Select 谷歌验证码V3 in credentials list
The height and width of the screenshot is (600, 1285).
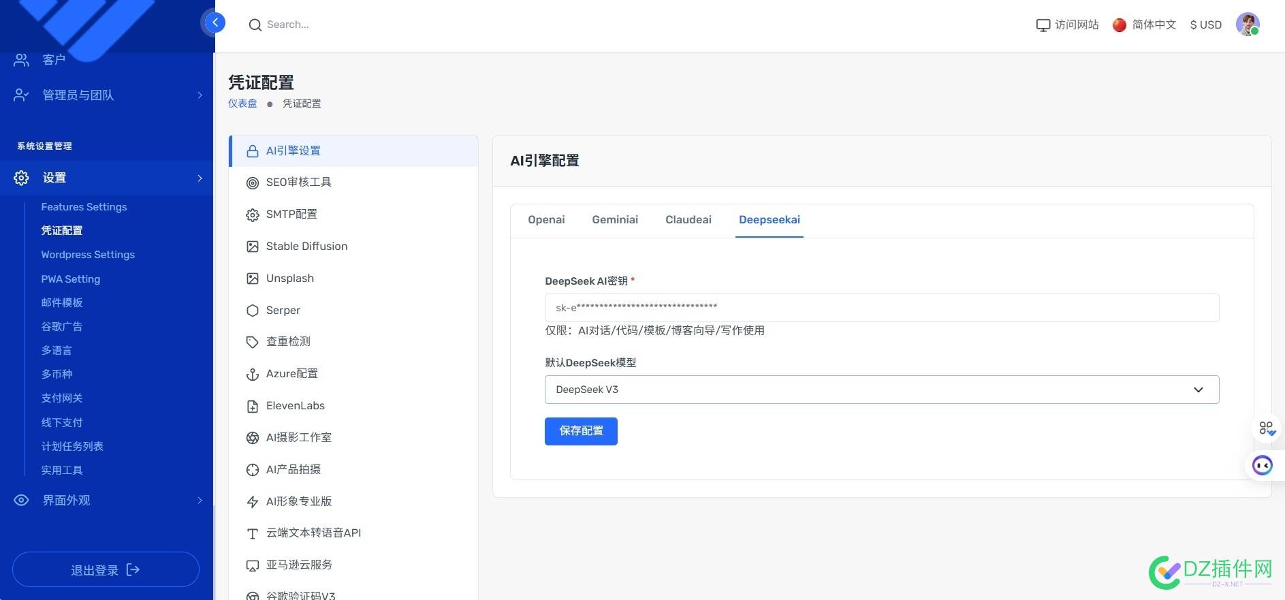(x=300, y=595)
